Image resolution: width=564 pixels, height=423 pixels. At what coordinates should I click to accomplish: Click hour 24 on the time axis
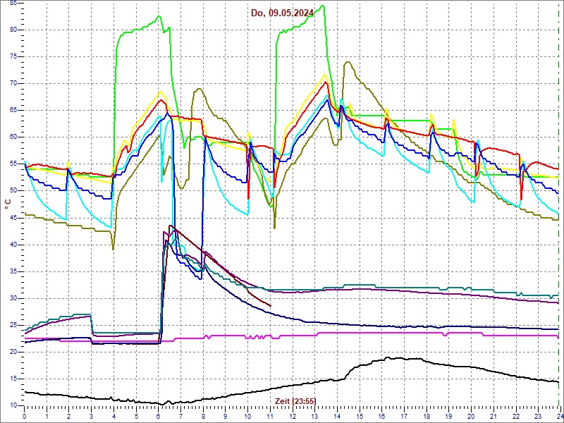560,416
